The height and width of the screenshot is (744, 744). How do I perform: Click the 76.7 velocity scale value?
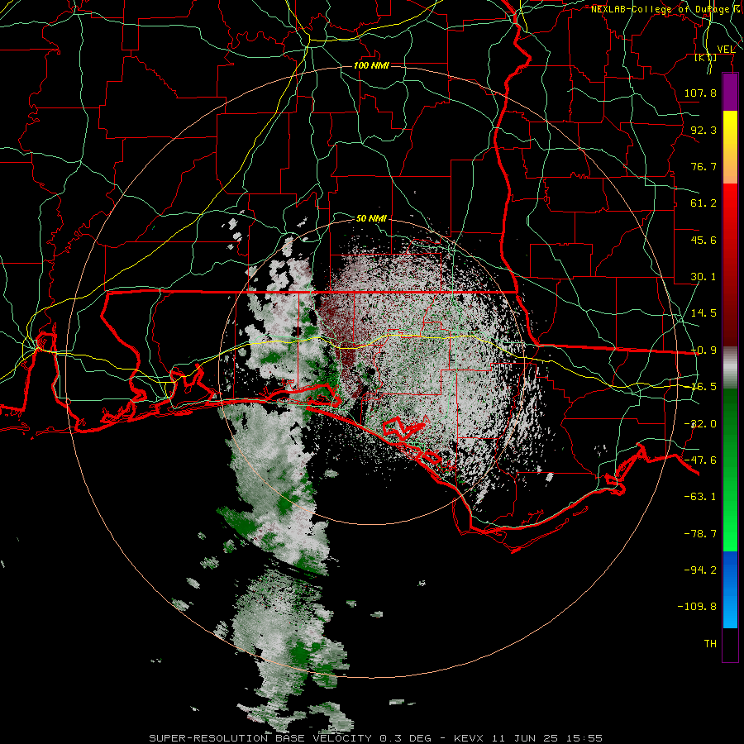point(703,166)
